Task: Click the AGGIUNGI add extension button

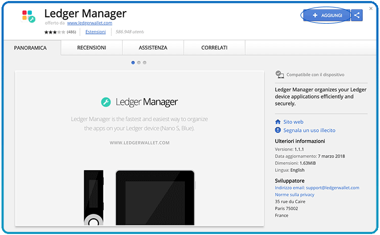Action: [326, 15]
